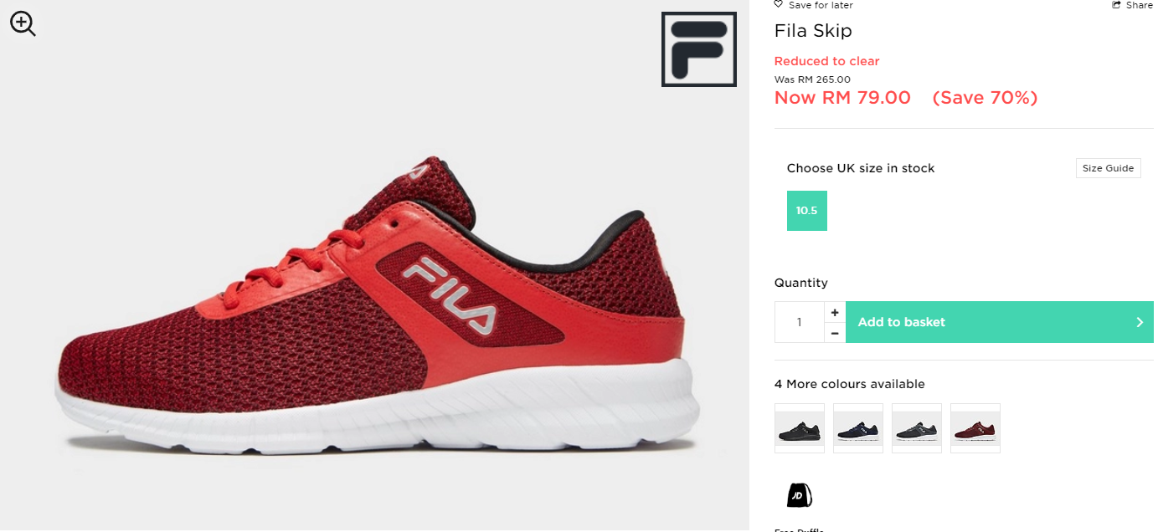1158x532 pixels.
Task: Click the arrow on Add to basket
Action: (x=1139, y=322)
